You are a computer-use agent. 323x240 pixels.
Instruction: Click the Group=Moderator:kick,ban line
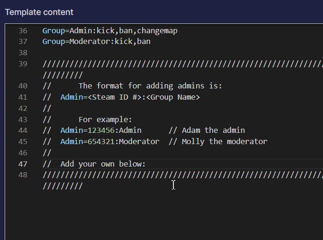[96, 42]
